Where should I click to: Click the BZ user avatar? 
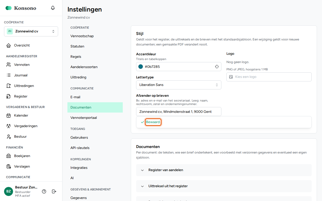(x=9, y=191)
